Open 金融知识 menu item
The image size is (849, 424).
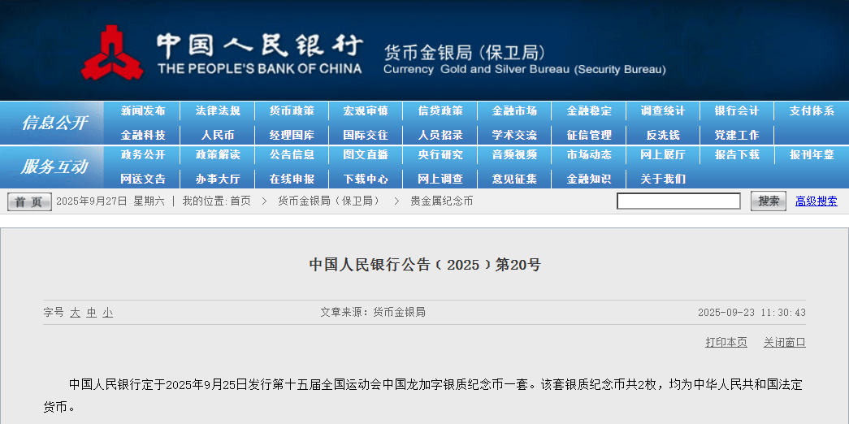(x=589, y=179)
